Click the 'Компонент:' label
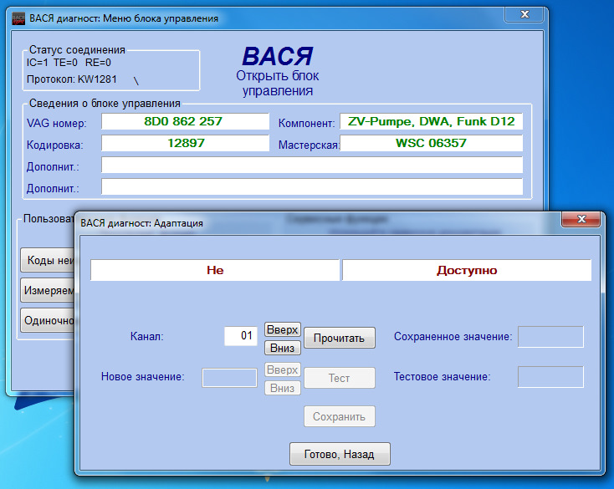This screenshot has width=614, height=489. click(x=307, y=123)
